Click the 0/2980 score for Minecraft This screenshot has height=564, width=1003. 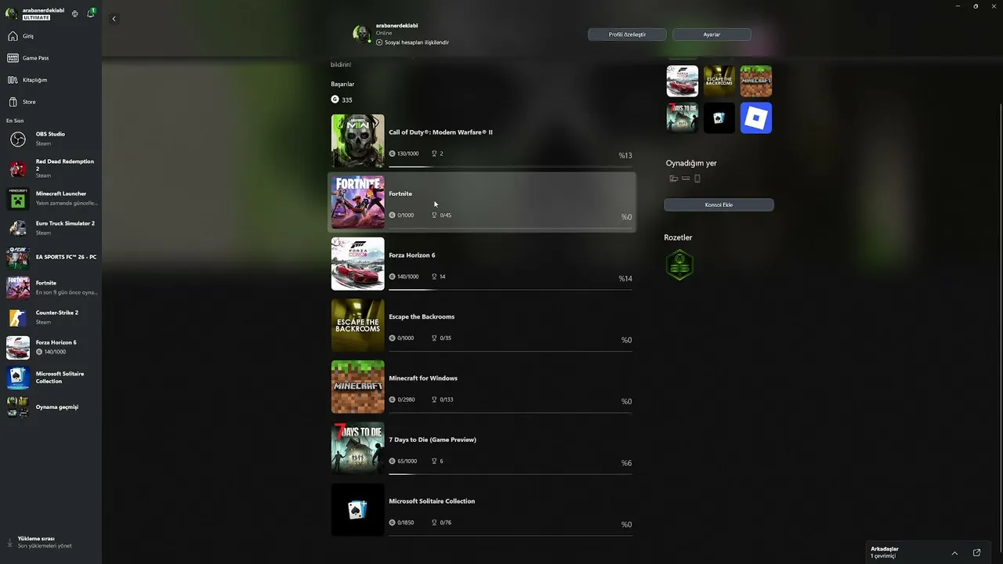click(x=403, y=399)
